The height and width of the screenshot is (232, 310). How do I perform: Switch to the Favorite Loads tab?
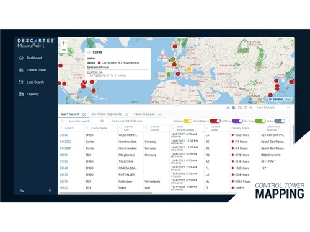pyautogui.click(x=144, y=114)
